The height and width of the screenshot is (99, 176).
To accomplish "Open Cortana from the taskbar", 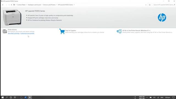I will pos(11,97).
